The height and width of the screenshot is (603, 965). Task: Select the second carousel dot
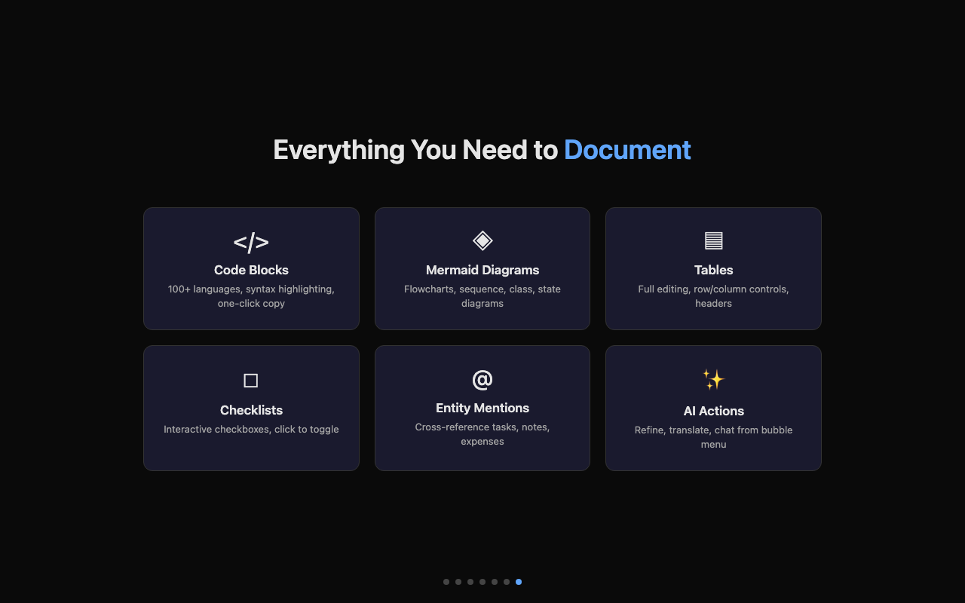click(458, 581)
